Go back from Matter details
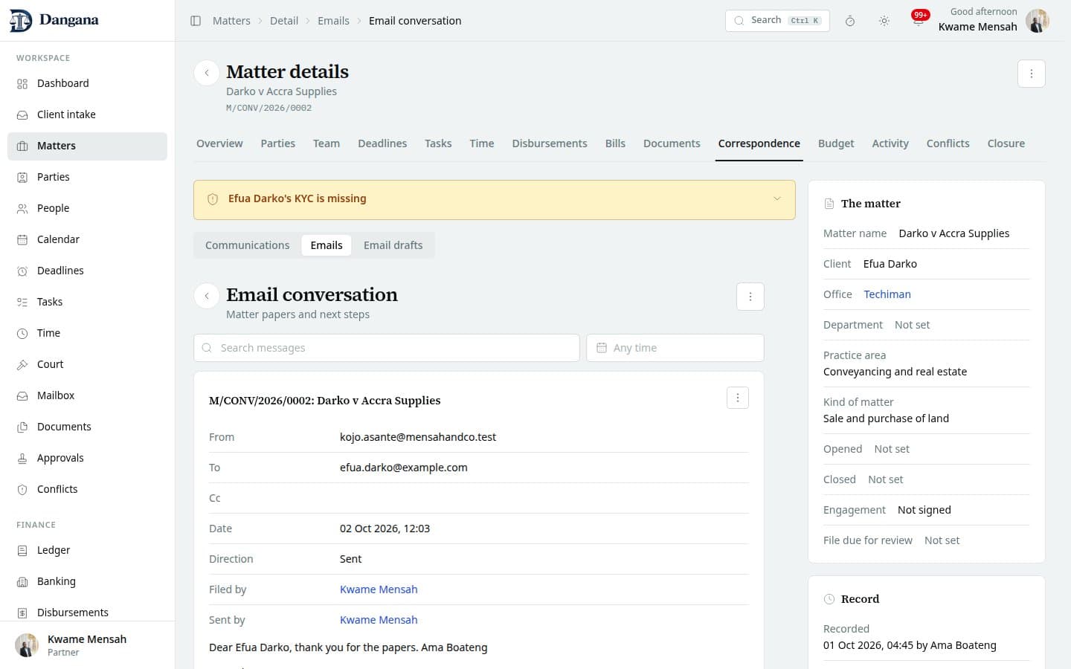Image resolution: width=1071 pixels, height=669 pixels. tap(207, 73)
